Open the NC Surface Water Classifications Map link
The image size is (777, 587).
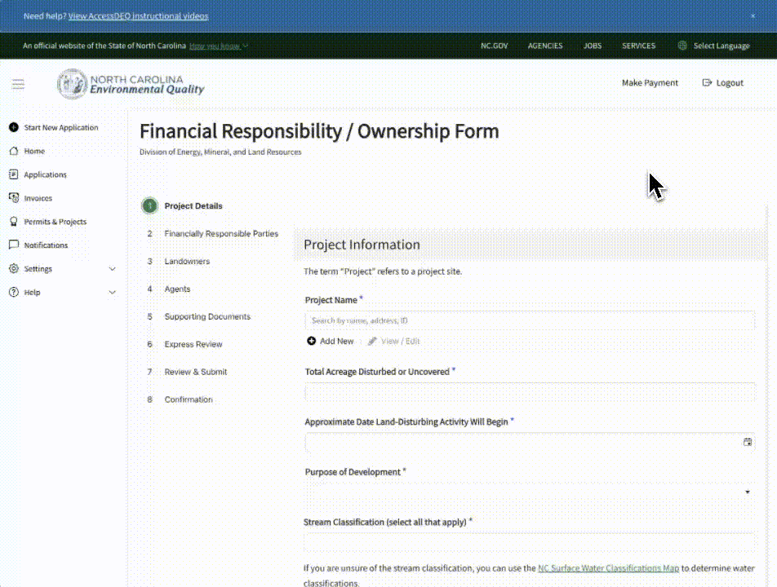click(608, 568)
